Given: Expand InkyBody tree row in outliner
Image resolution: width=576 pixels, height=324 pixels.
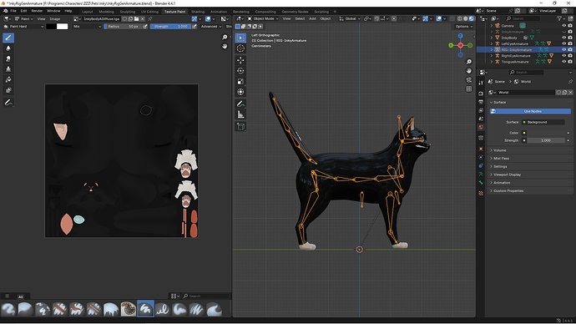Looking at the screenshot, I should point(492,38).
